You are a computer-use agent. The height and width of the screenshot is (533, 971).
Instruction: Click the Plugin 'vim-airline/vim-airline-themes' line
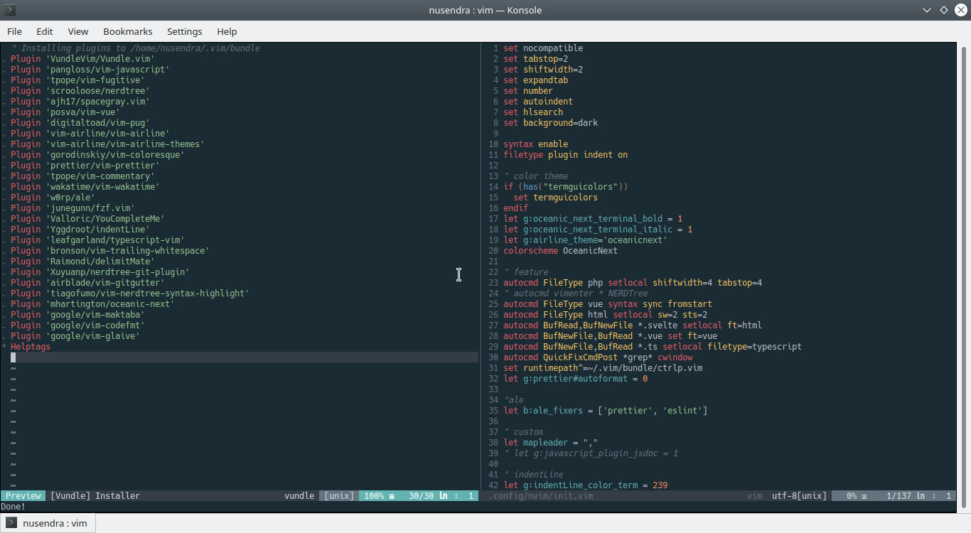pos(107,144)
